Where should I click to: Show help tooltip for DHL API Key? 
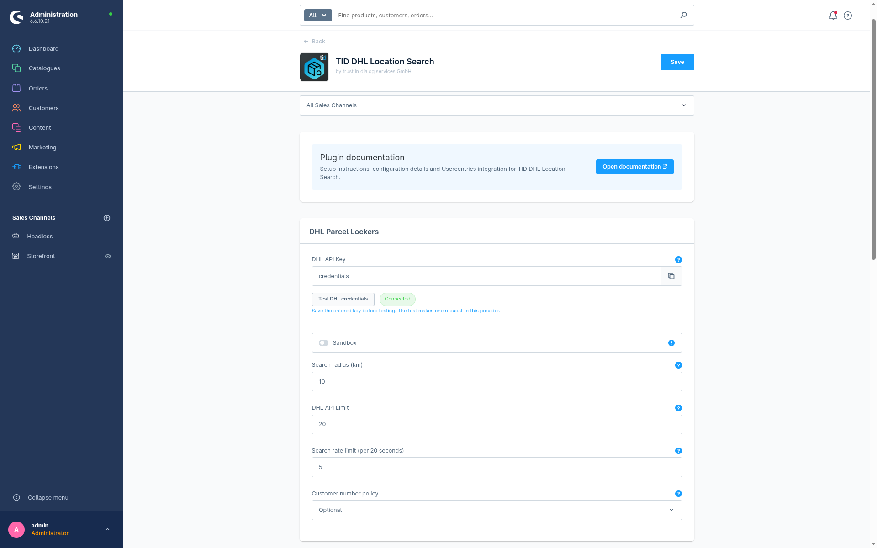click(x=678, y=259)
